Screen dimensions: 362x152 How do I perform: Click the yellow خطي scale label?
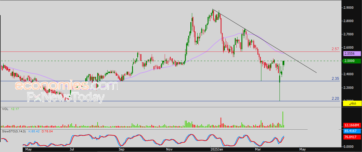coord(352,103)
